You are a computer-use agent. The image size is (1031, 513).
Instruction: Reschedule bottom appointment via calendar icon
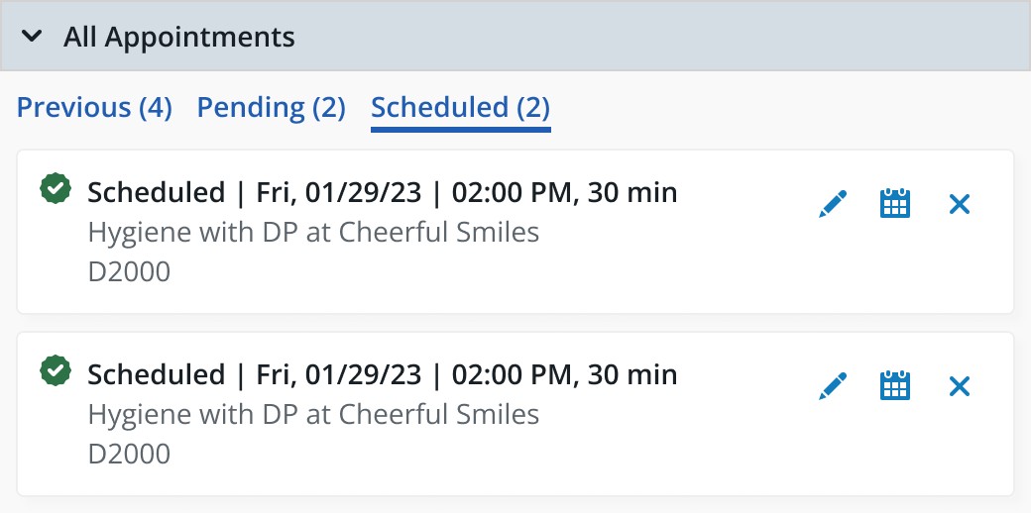tap(895, 386)
